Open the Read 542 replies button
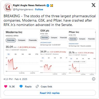The width and height of the screenshot is (99, 99). tap(50, 93)
